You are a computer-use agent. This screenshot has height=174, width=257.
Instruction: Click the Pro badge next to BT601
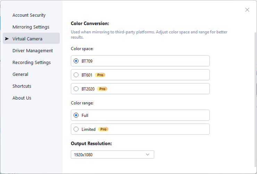(x=100, y=75)
